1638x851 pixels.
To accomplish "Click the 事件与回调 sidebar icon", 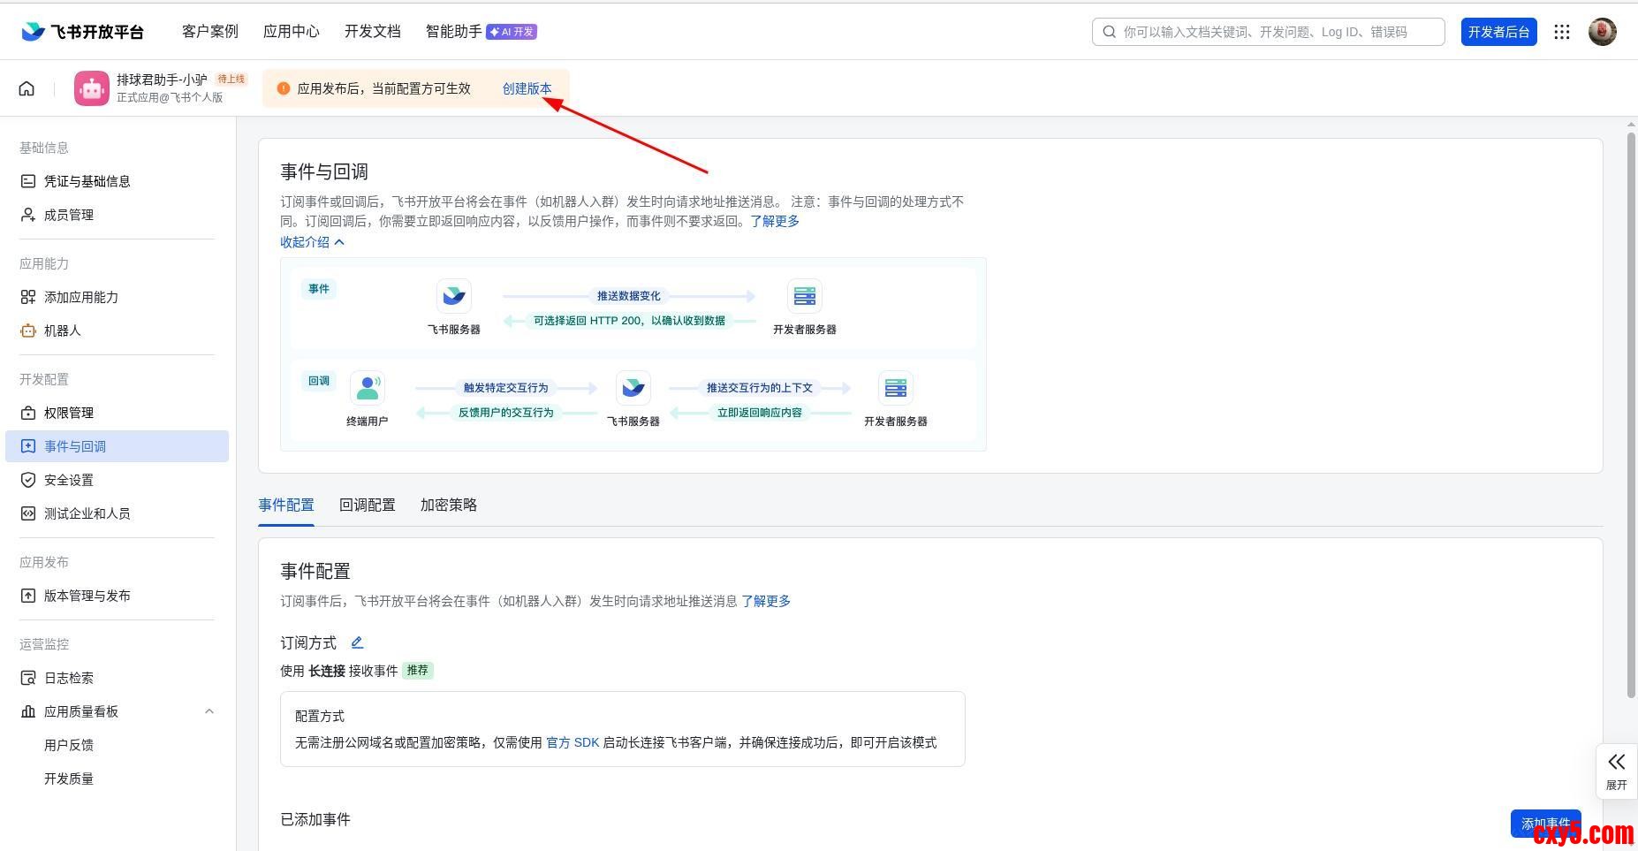I will coord(28,446).
